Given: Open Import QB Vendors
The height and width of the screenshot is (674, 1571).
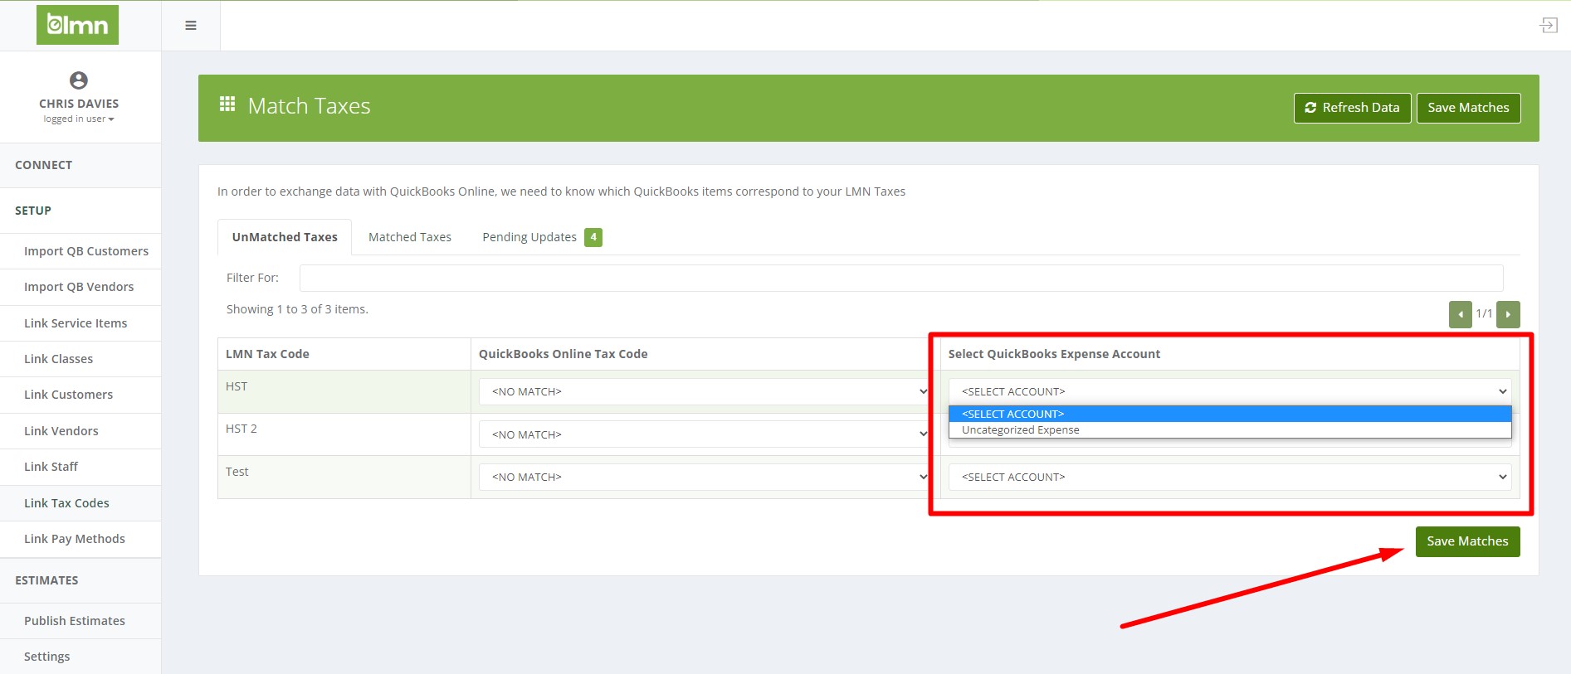Looking at the screenshot, I should tap(81, 287).
